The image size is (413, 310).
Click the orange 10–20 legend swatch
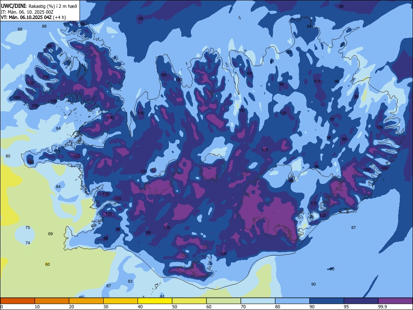click(52, 301)
